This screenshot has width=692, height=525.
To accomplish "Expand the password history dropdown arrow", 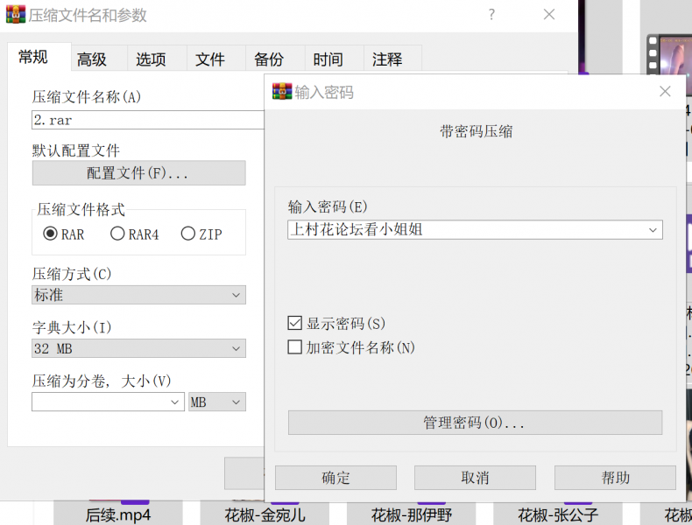I will tap(652, 230).
